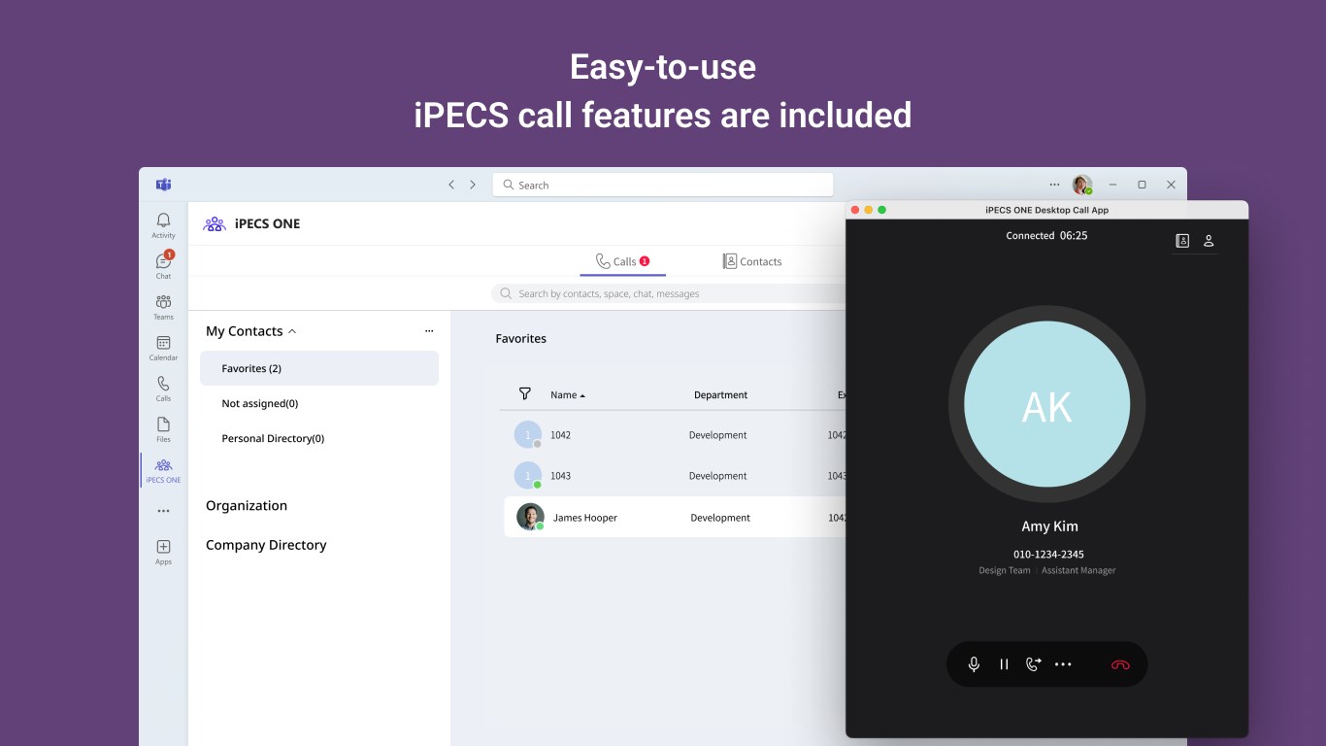Click the Teams top Search box
The height and width of the screenshot is (746, 1326).
[663, 185]
